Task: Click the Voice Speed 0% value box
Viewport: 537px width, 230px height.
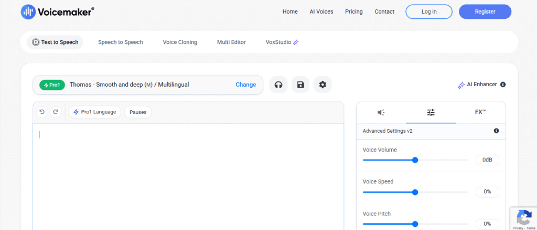Action: [x=487, y=192]
